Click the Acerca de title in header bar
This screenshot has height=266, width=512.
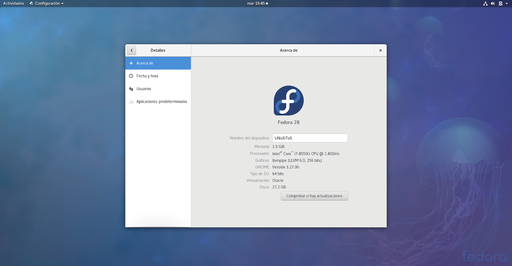coord(289,51)
